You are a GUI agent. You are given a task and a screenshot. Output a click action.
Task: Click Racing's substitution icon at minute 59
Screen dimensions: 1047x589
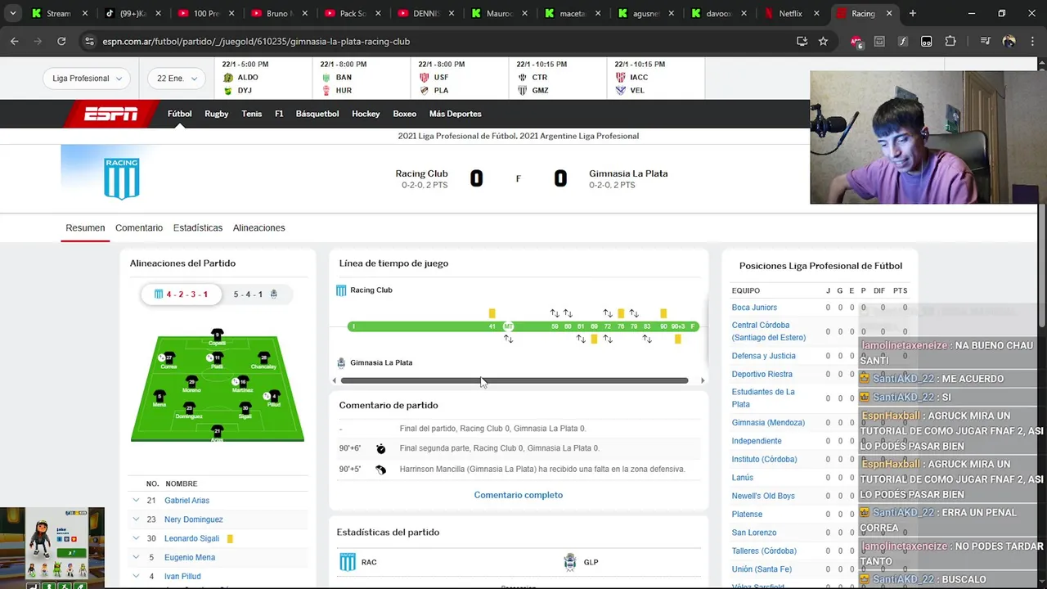(x=555, y=313)
